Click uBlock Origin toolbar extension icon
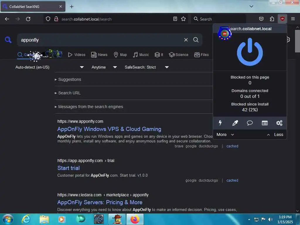This screenshot has width=300, height=225. pyautogui.click(x=282, y=19)
